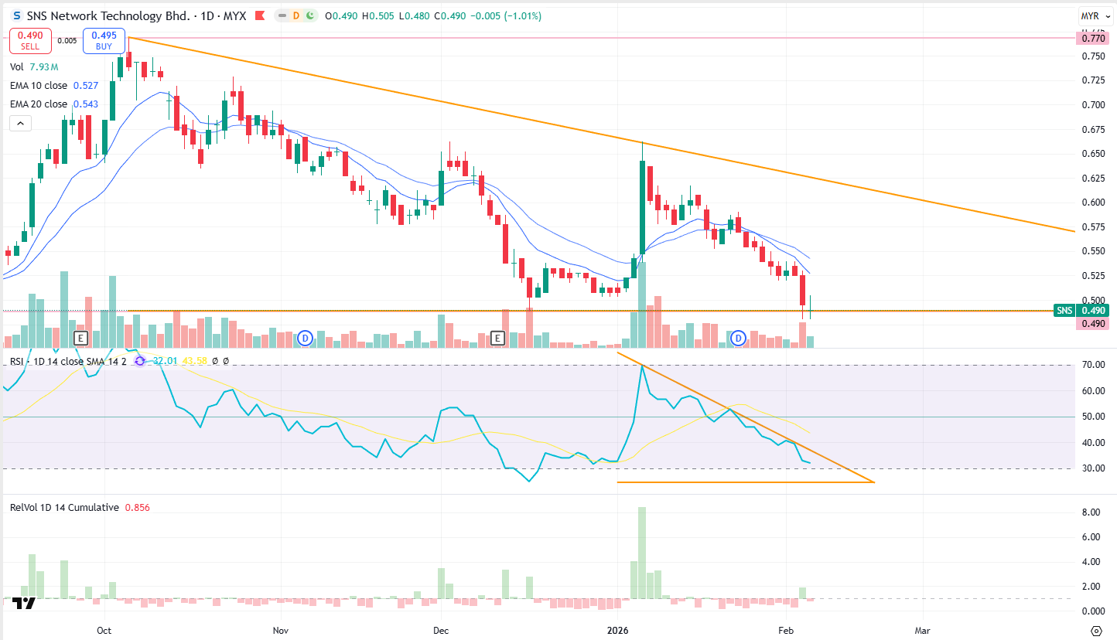The width and height of the screenshot is (1117, 640).
Task: Select the RelVol 1D 14 Cumulative legend
Action: 64,508
